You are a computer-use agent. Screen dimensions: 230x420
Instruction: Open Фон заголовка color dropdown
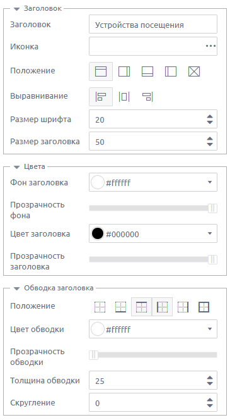click(210, 182)
